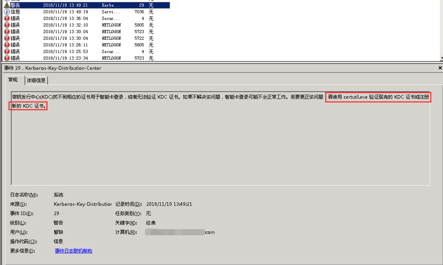Click the event description text box
Viewport: 443px width, 265px height.
pos(220,138)
